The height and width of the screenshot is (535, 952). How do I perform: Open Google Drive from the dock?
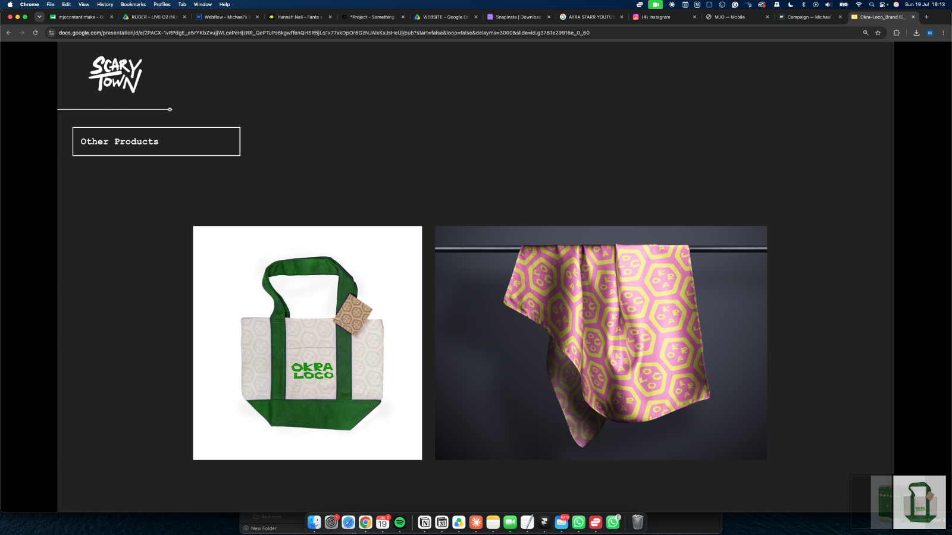tap(459, 522)
